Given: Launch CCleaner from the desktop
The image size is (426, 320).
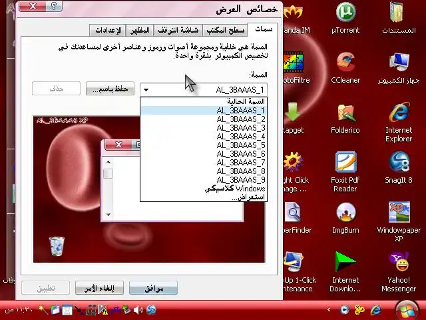Looking at the screenshot, I should click(x=345, y=68).
